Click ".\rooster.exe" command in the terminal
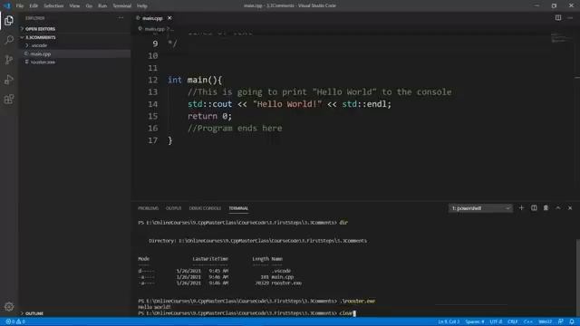Viewport: 580px width, 326px height. pyautogui.click(x=357, y=302)
